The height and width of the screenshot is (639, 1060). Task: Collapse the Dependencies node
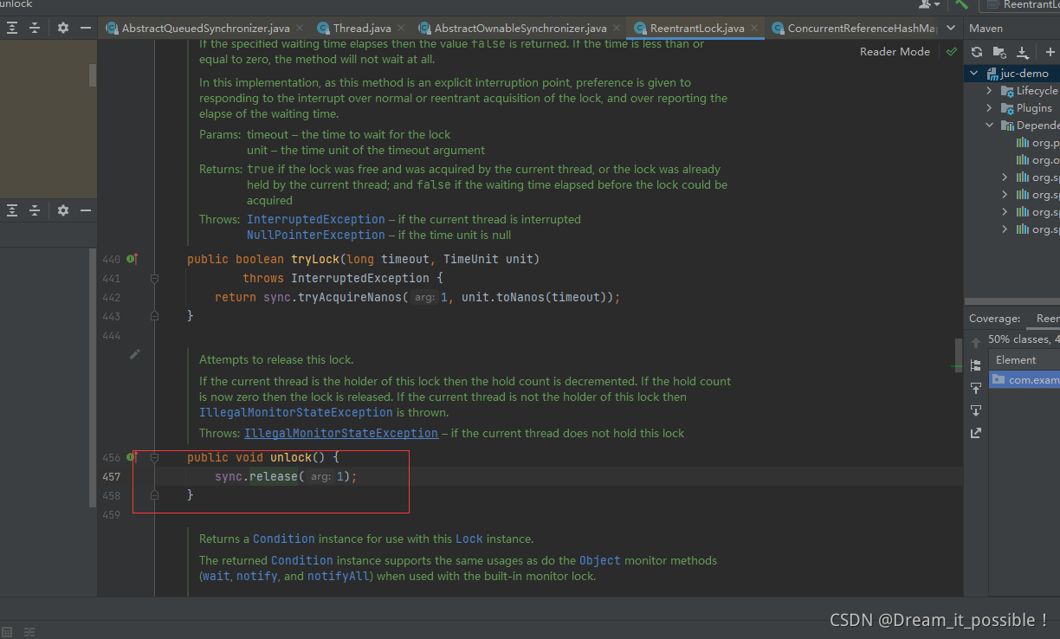[x=990, y=125]
